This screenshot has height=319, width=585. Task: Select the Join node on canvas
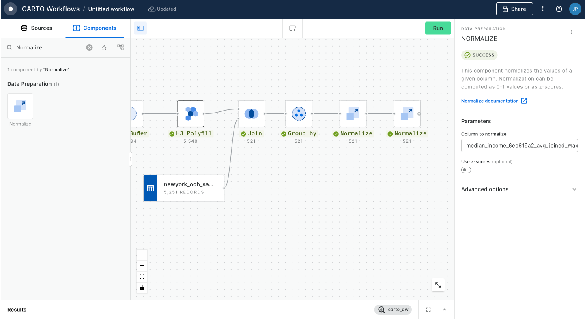tap(251, 114)
